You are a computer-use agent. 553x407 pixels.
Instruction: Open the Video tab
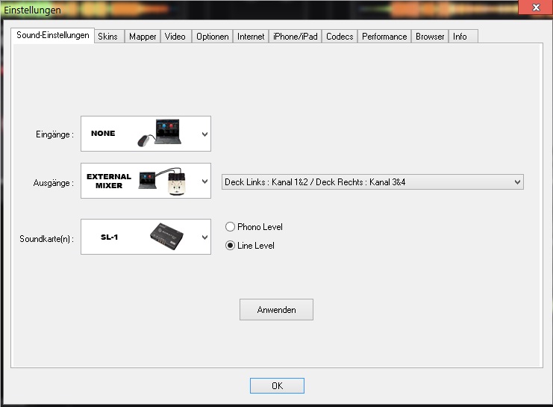click(175, 37)
